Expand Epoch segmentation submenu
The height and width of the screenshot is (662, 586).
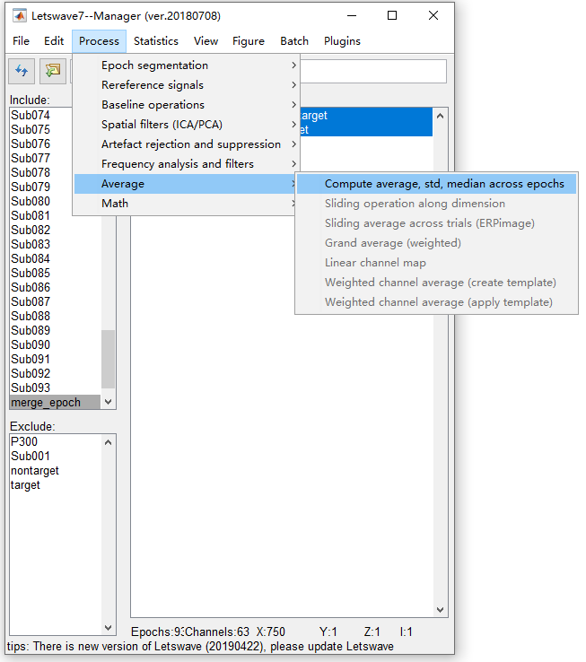click(x=186, y=65)
